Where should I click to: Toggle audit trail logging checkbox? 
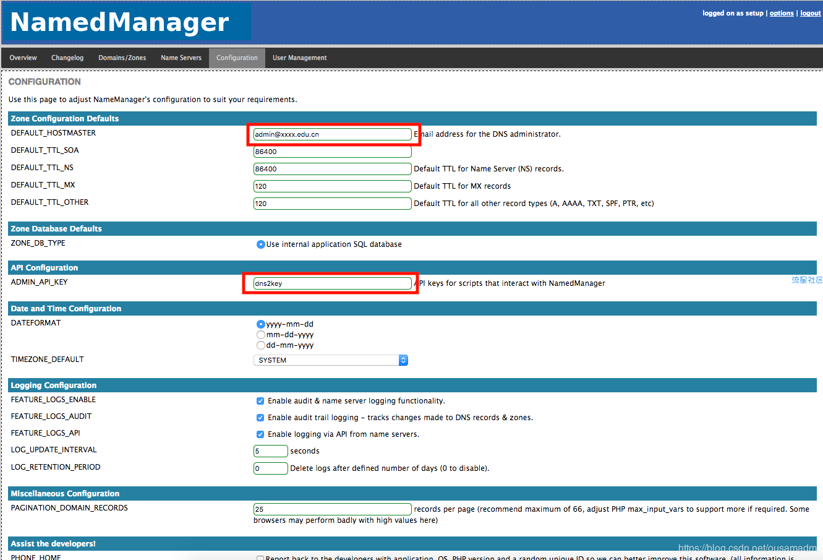[260, 418]
